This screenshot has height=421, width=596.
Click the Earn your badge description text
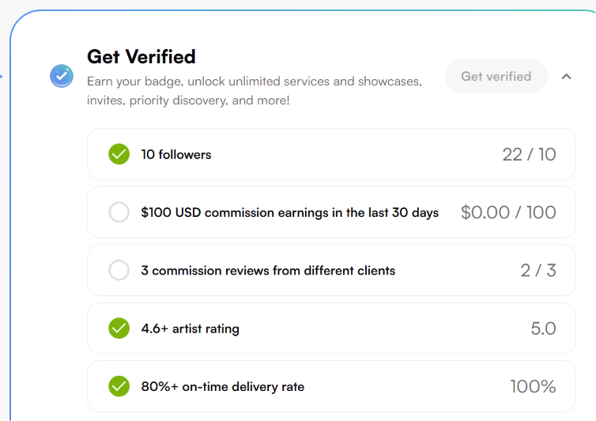[255, 90]
